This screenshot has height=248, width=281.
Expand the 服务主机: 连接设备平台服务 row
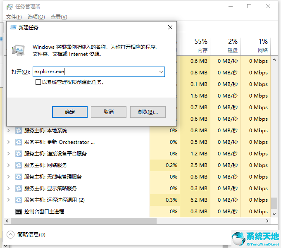point(8,154)
